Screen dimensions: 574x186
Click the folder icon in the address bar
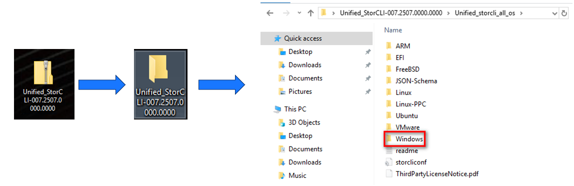tap(323, 13)
